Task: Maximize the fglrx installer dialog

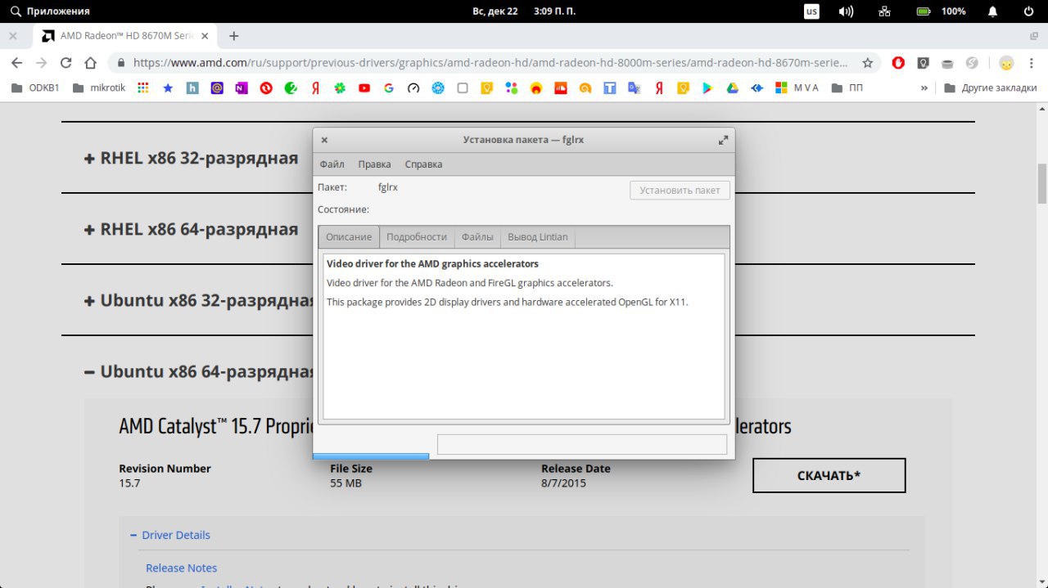Action: [x=723, y=140]
